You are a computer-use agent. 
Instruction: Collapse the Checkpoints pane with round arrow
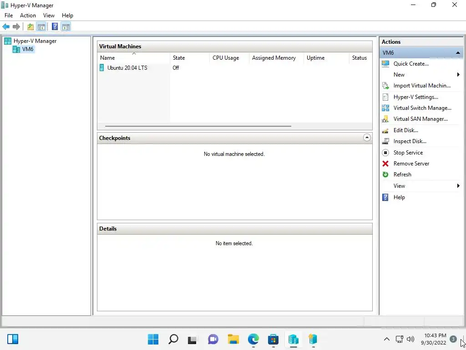click(x=367, y=138)
